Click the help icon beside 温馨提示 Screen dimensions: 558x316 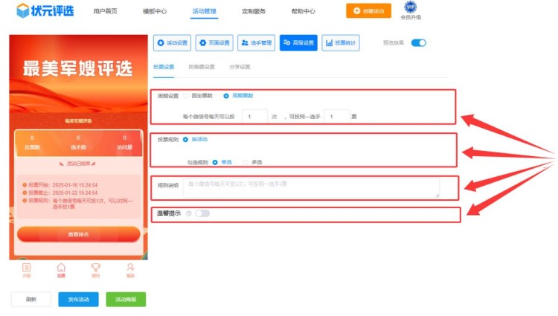point(189,213)
